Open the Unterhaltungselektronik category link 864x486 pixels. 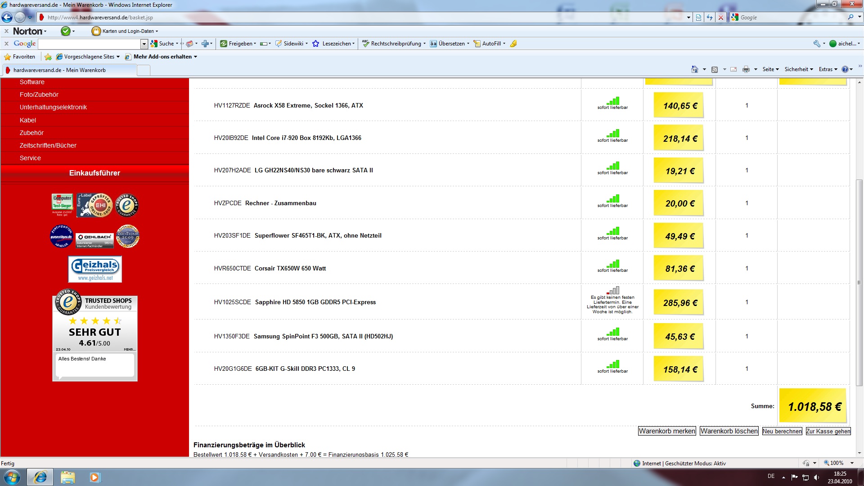(x=53, y=107)
